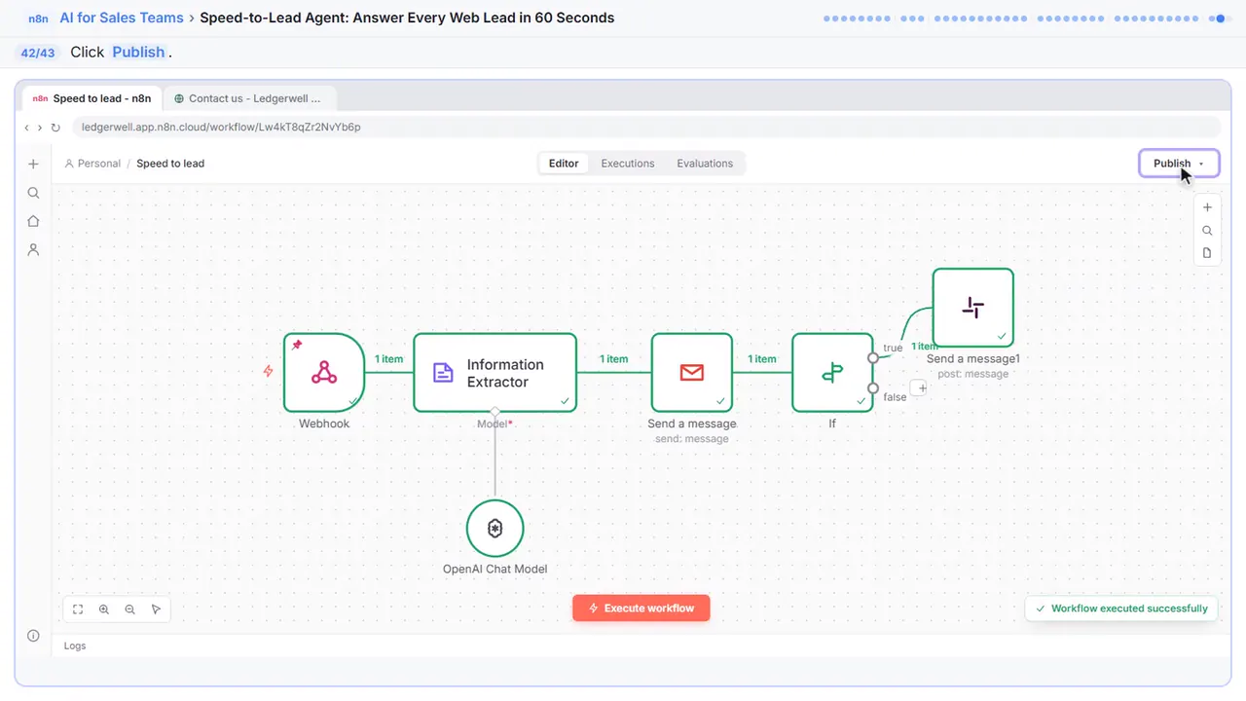The height and width of the screenshot is (701, 1246).
Task: Expand the Logs panel
Action: tap(75, 646)
